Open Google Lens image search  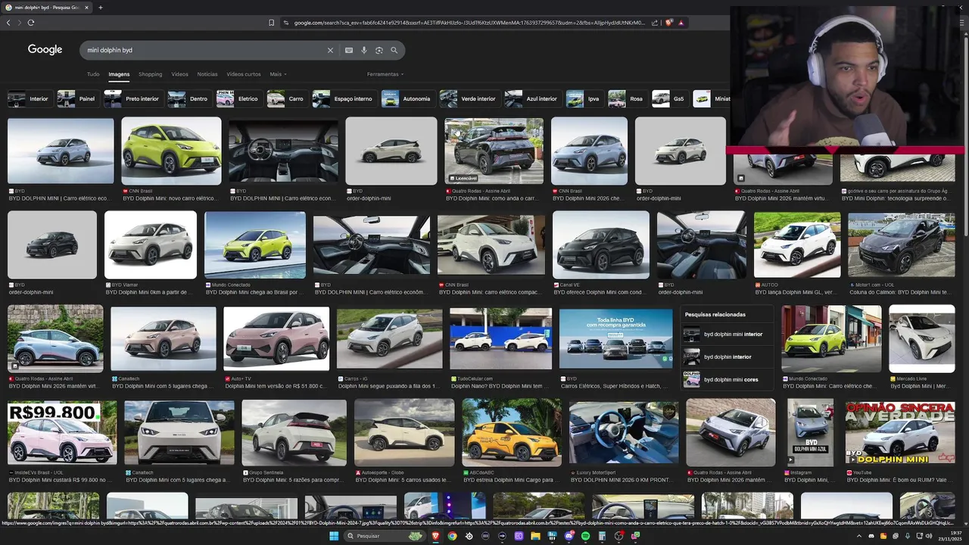pyautogui.click(x=379, y=50)
